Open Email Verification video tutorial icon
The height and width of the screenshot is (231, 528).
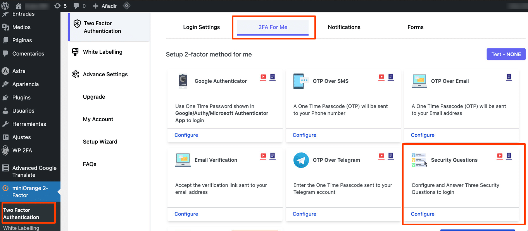[263, 156]
